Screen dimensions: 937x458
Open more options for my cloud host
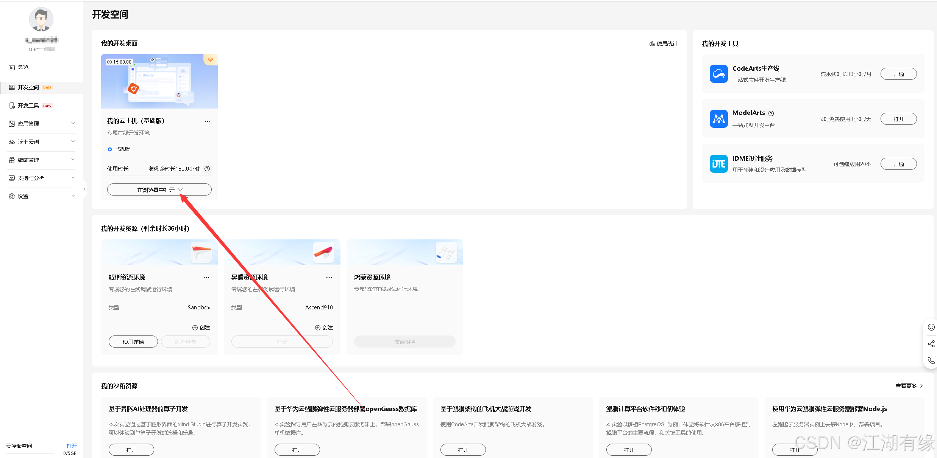pyautogui.click(x=208, y=121)
